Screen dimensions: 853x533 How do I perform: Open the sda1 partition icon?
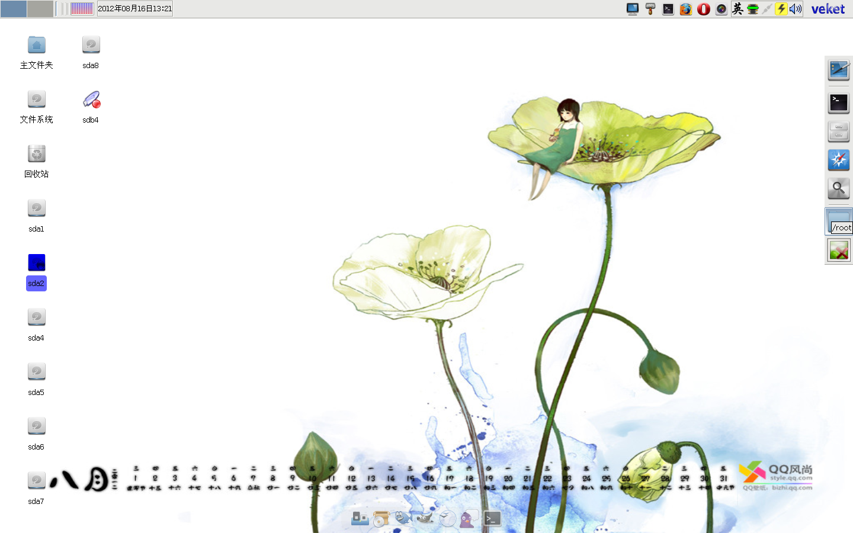pos(36,208)
